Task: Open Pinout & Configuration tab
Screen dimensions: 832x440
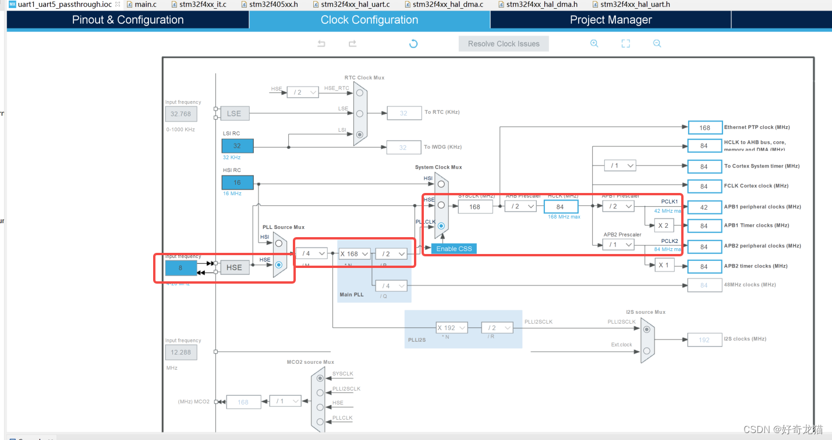Action: (x=128, y=20)
